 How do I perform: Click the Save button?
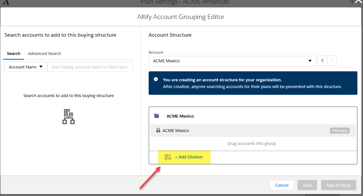(x=307, y=185)
